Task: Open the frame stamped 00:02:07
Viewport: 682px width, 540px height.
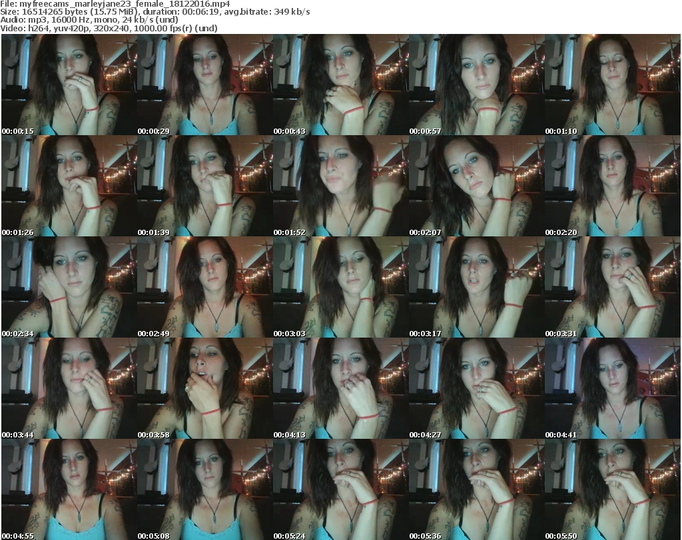Action: 477,186
